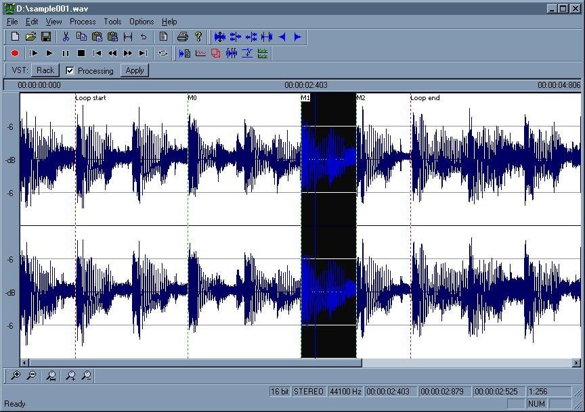Click the zoom out magnifier icon

32,375
